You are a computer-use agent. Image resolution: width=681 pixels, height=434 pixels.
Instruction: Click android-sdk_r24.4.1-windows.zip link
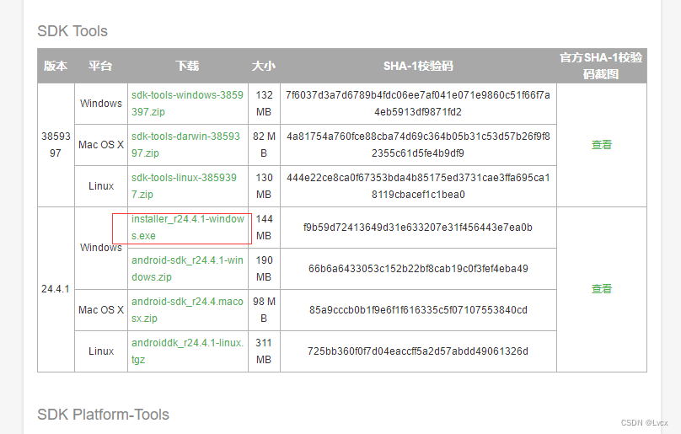click(187, 269)
